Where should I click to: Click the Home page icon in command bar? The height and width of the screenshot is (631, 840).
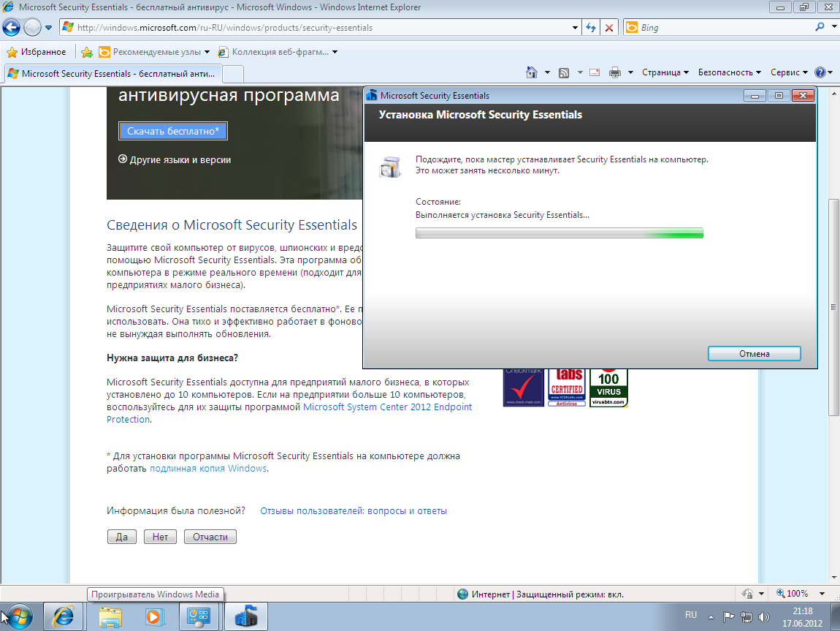(x=532, y=72)
